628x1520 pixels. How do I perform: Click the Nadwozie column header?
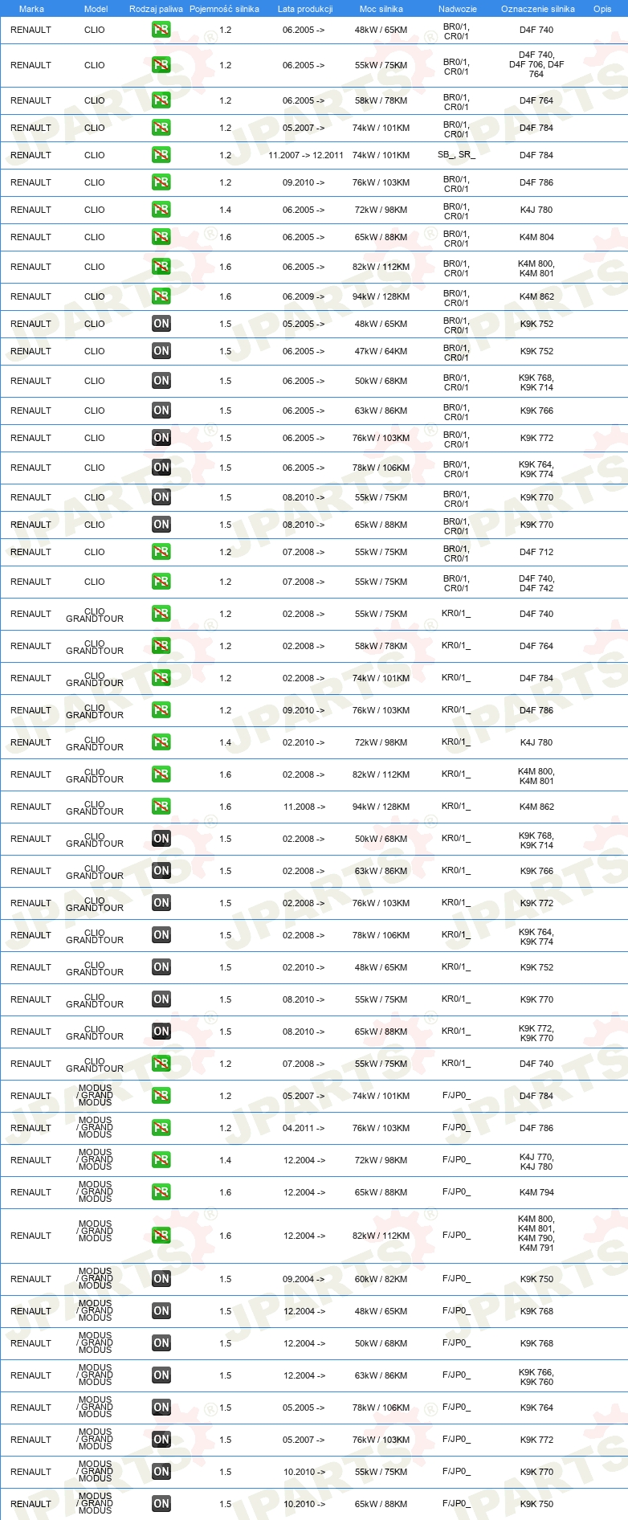(x=458, y=9)
